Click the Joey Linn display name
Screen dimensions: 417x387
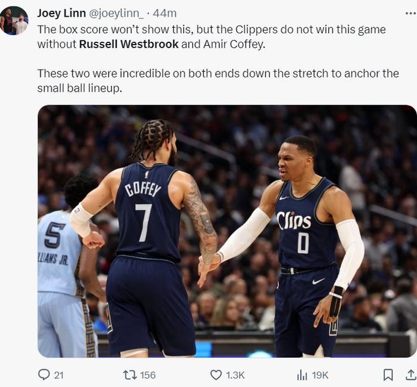tap(61, 13)
